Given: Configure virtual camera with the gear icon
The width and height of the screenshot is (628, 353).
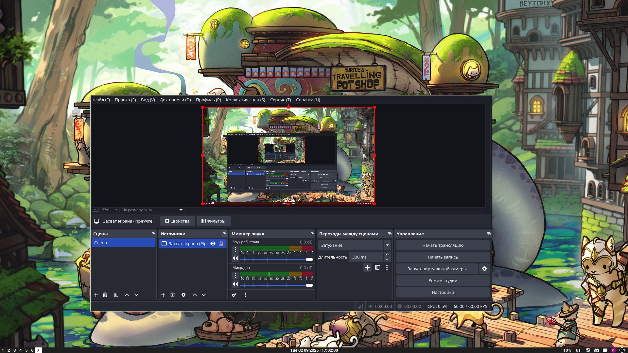Looking at the screenshot, I should [484, 269].
